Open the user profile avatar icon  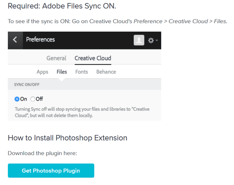139,40
